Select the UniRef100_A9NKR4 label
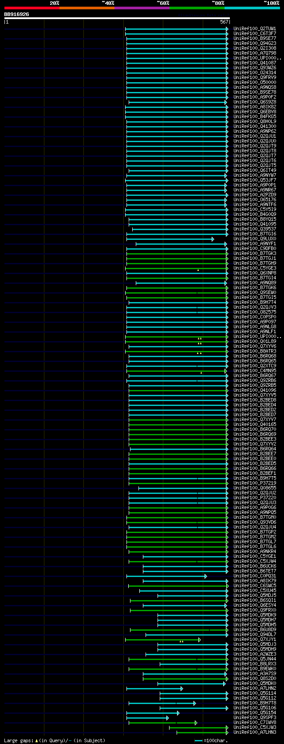 point(255,551)
